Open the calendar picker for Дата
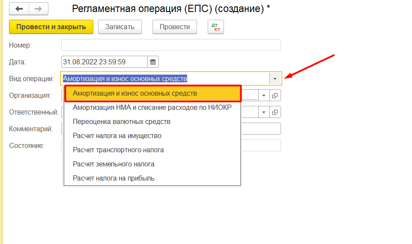The image size is (412, 244). tap(153, 62)
